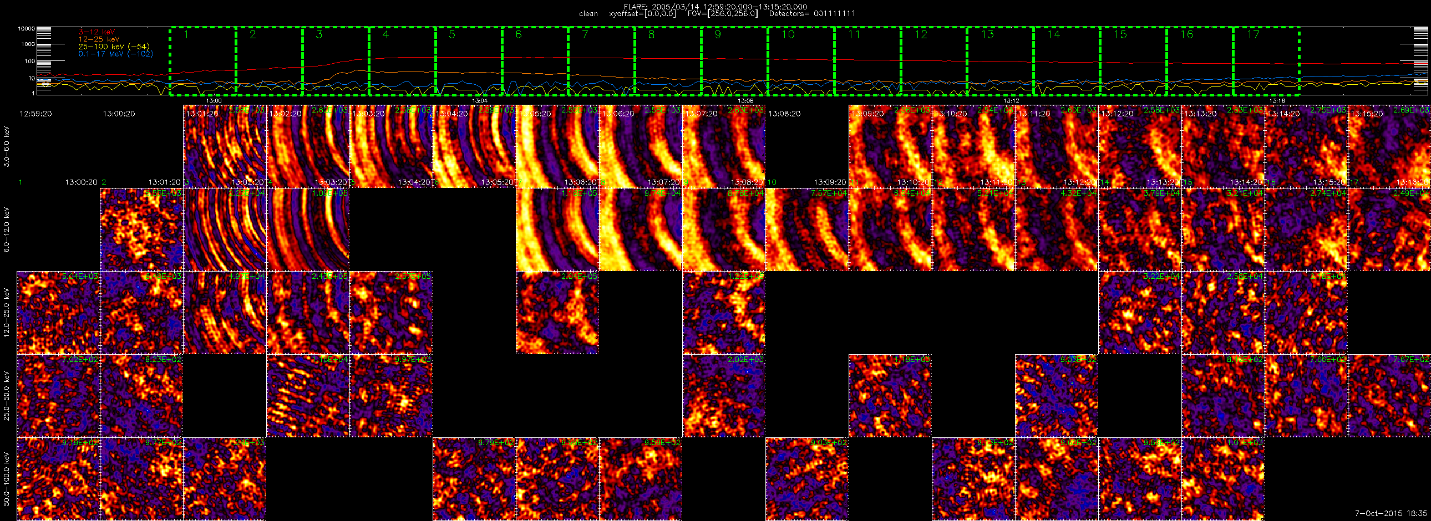Select time interval 11 box in the light curve
The image size is (1431, 521).
(867, 61)
